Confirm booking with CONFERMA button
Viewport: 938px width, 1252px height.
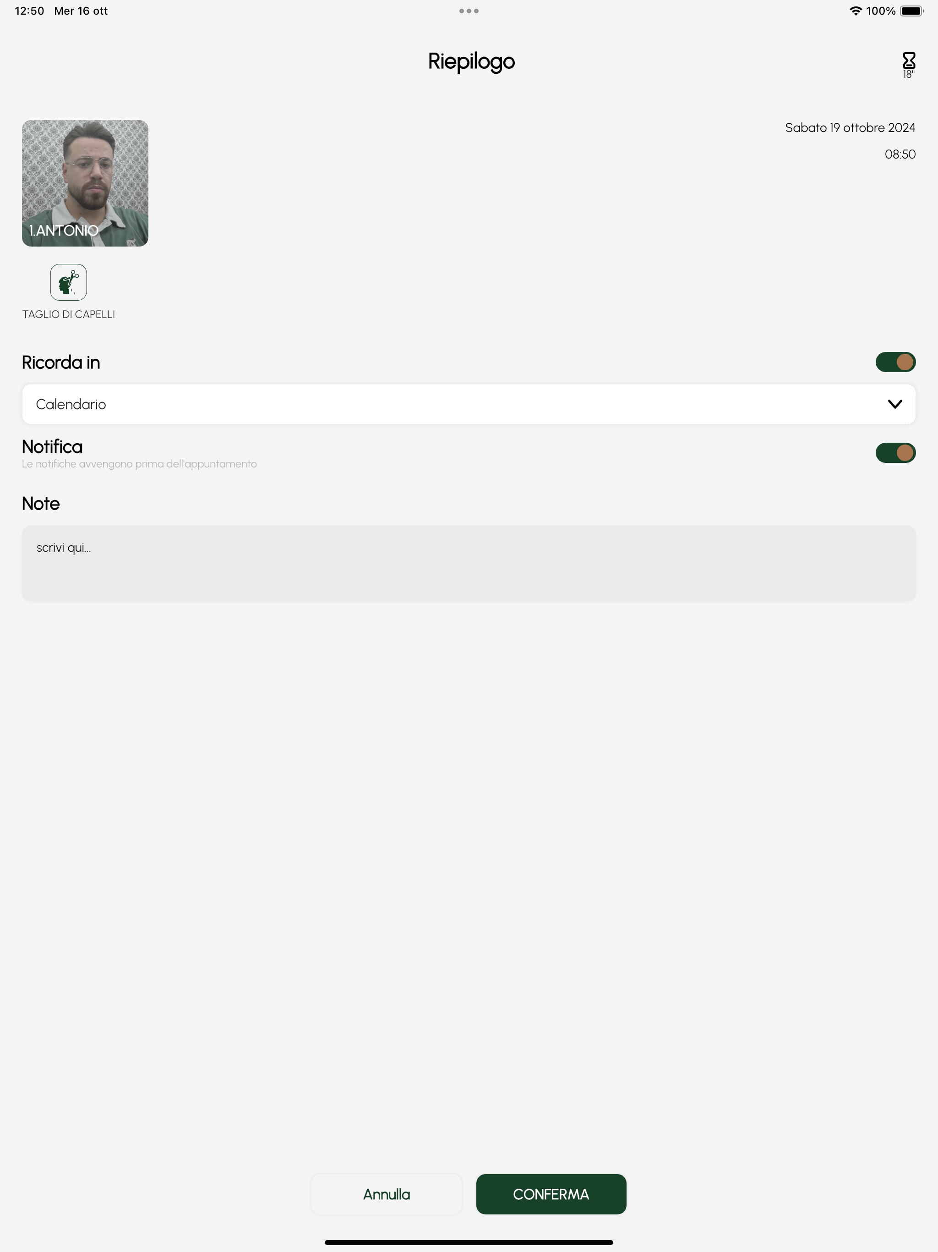click(x=551, y=1194)
